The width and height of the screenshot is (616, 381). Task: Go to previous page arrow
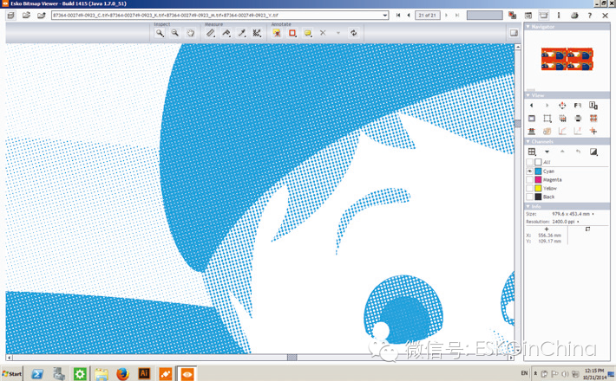[x=409, y=16]
